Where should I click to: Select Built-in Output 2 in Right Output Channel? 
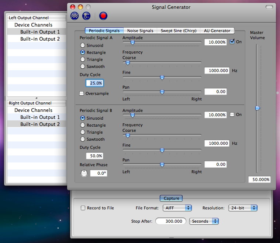[37, 124]
